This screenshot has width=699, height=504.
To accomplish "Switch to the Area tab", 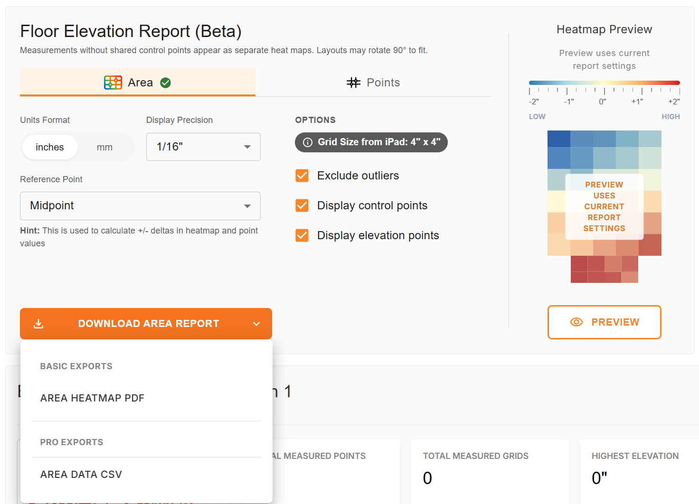I will click(138, 83).
